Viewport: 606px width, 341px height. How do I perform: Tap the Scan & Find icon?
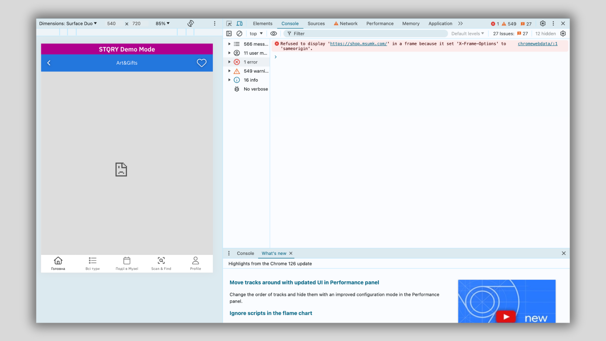tap(161, 261)
